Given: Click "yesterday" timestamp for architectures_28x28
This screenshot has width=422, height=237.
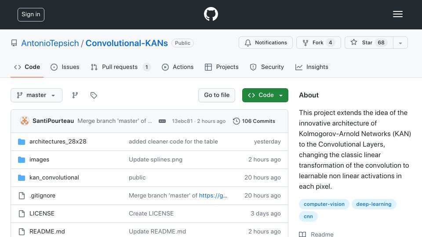Looking at the screenshot, I should click(267, 142).
